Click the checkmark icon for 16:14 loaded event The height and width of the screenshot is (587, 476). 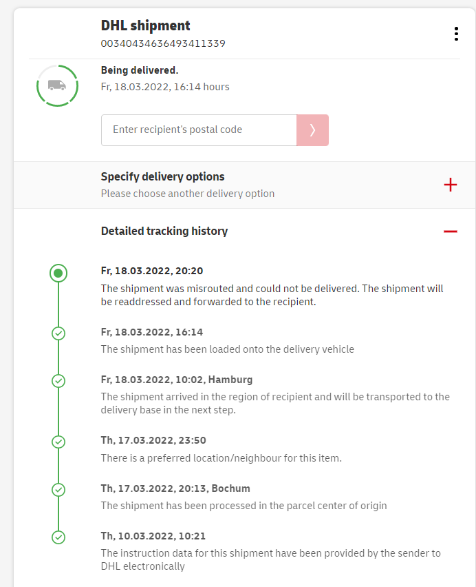[58, 333]
